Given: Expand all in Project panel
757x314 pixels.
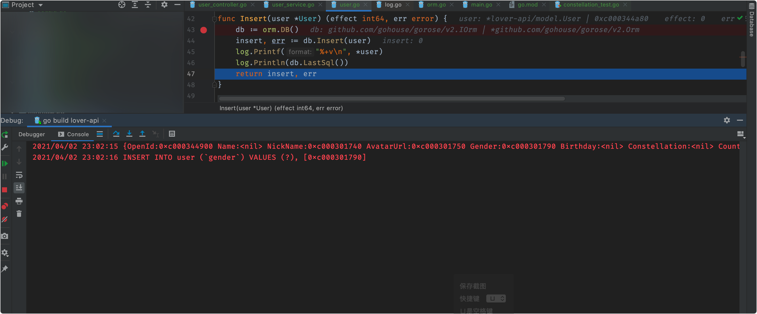Looking at the screenshot, I should click(135, 5).
